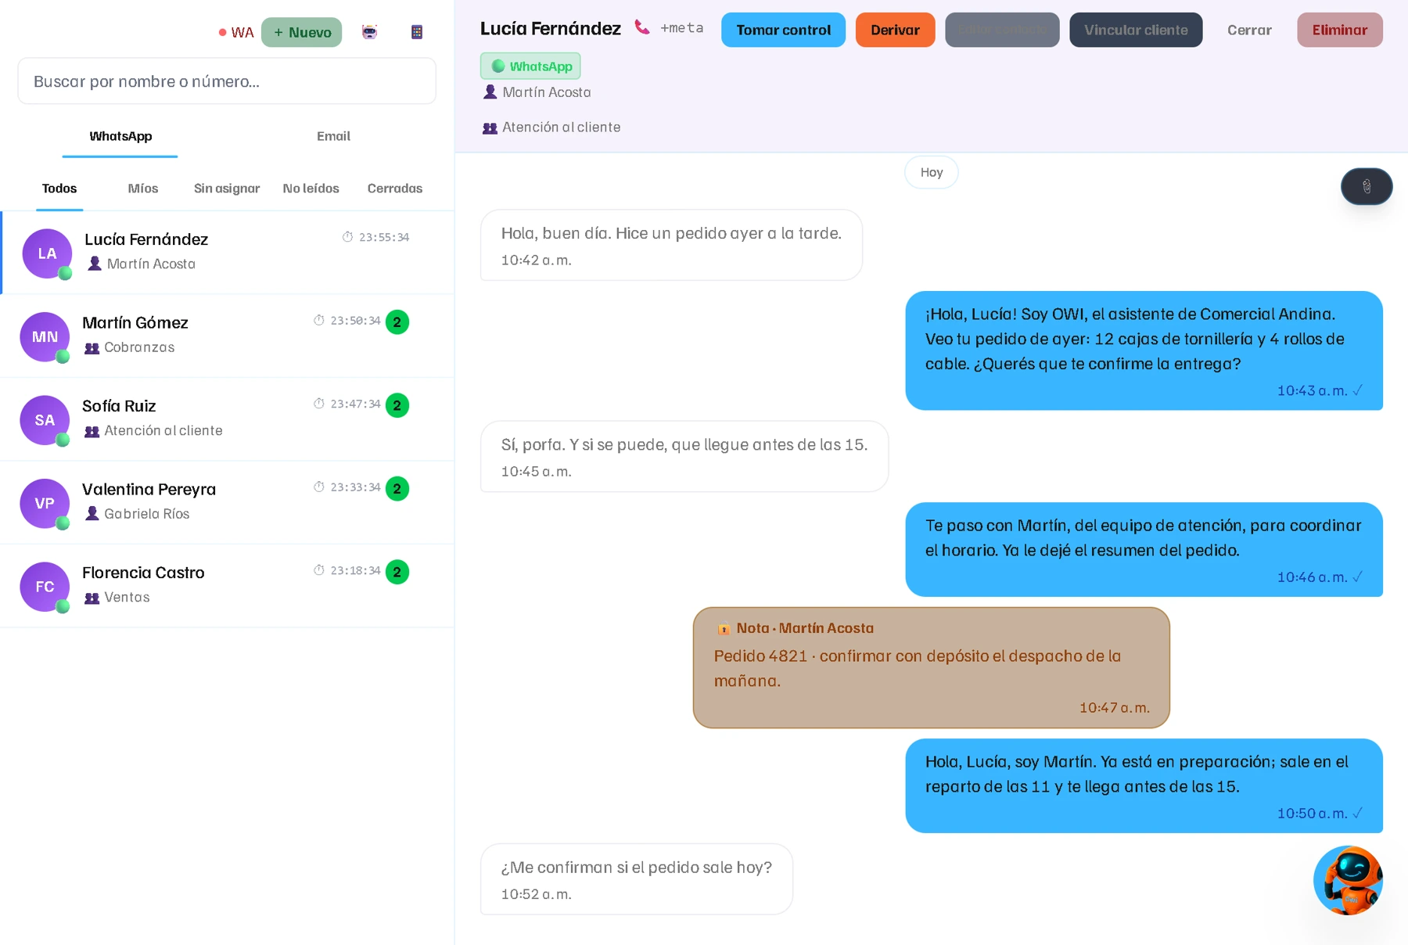Click FC avatar of Florencia Castro
This screenshot has height=945, width=1408.
point(45,587)
